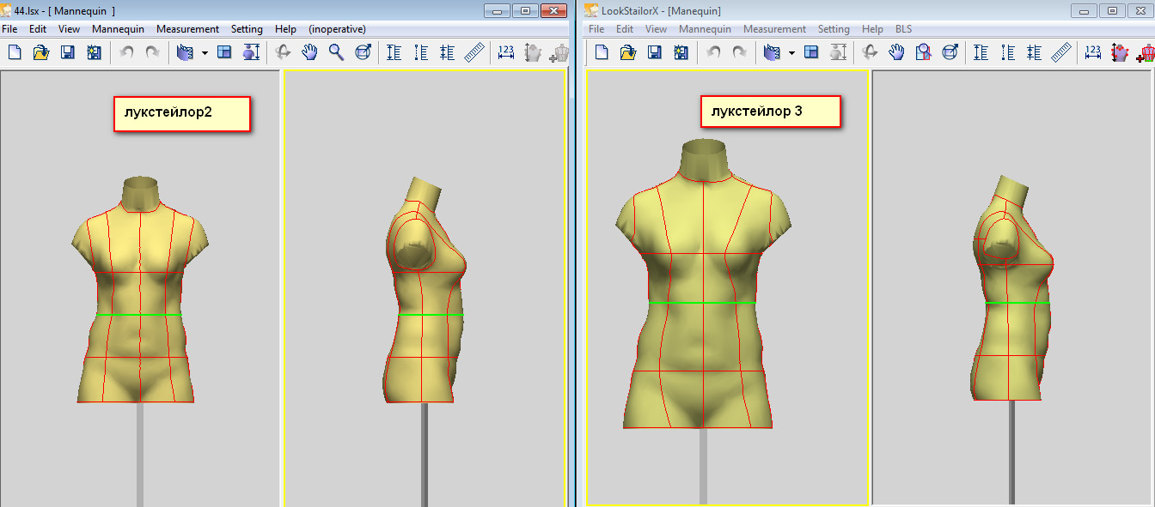Click grey mannequin resize icon in 44.lsx window
Screen dimensions: 1155x507
click(533, 52)
